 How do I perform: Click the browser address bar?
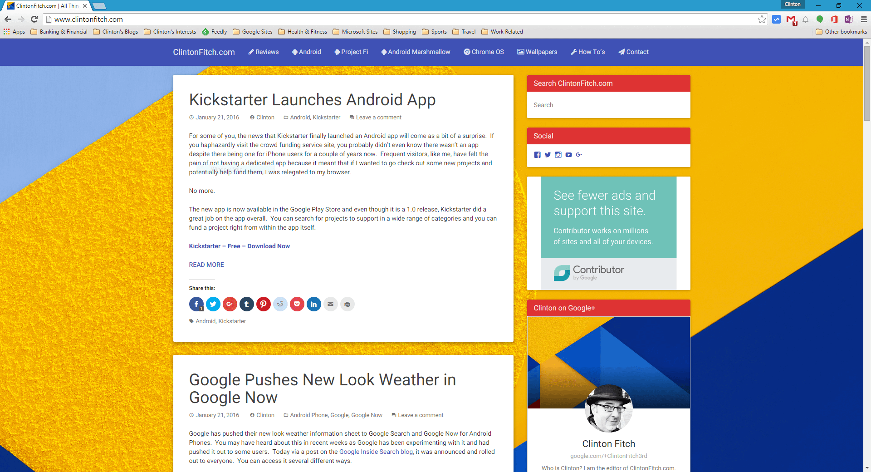tap(399, 19)
